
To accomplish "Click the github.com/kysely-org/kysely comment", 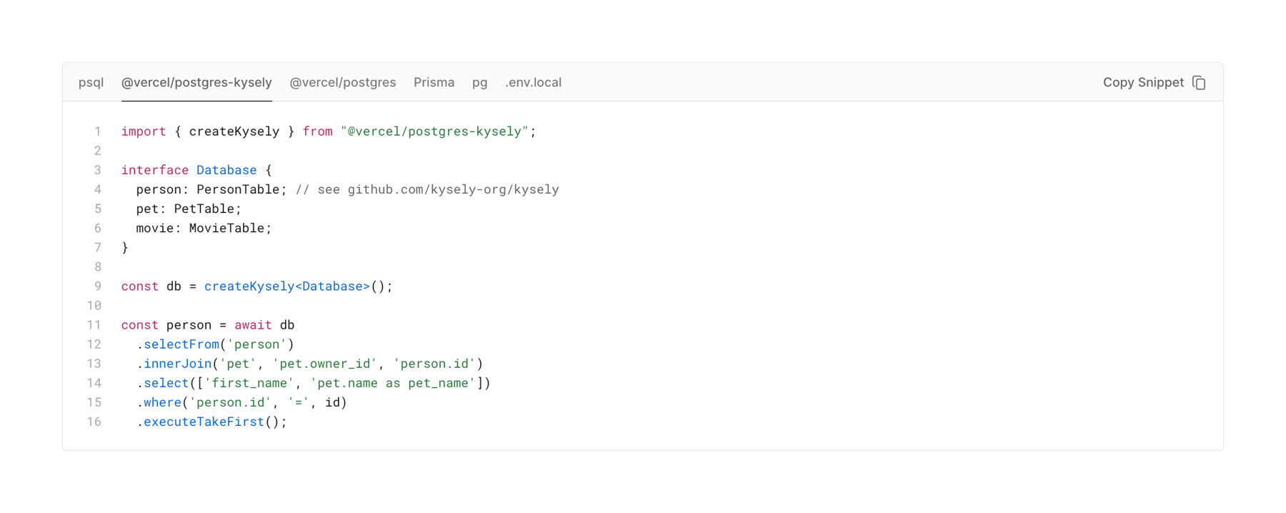I will [x=427, y=189].
